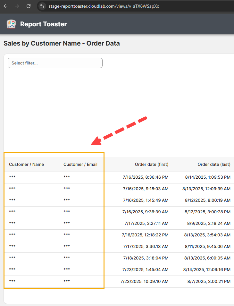
Task: Select first row masked customer name
Action: pyautogui.click(x=12, y=177)
